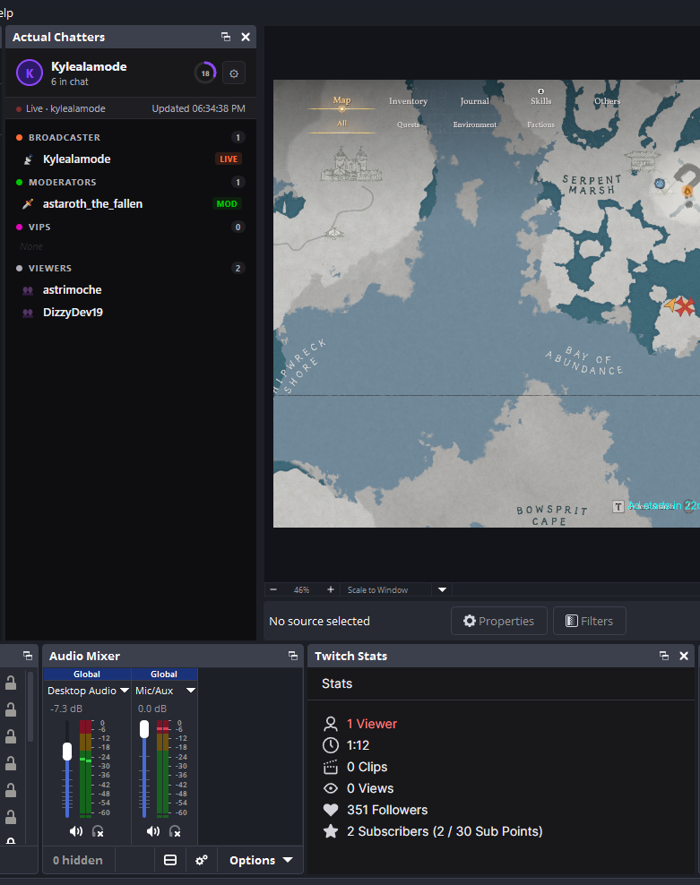This screenshot has width=700, height=885.
Task: Zoom in the preview with plus
Action: pos(331,589)
